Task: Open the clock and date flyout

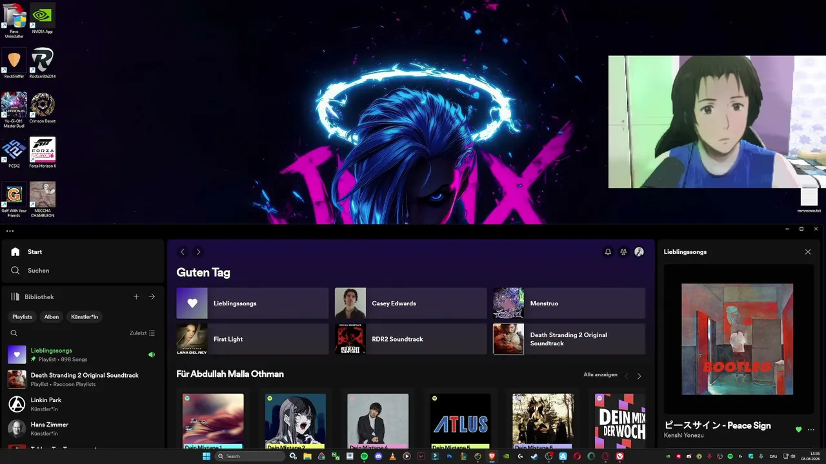Action: (810, 456)
